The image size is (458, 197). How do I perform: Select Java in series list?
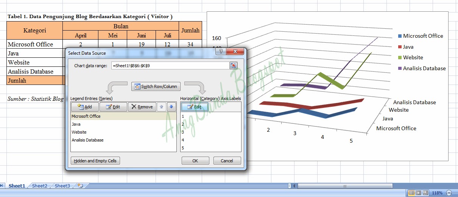pyautogui.click(x=123, y=124)
